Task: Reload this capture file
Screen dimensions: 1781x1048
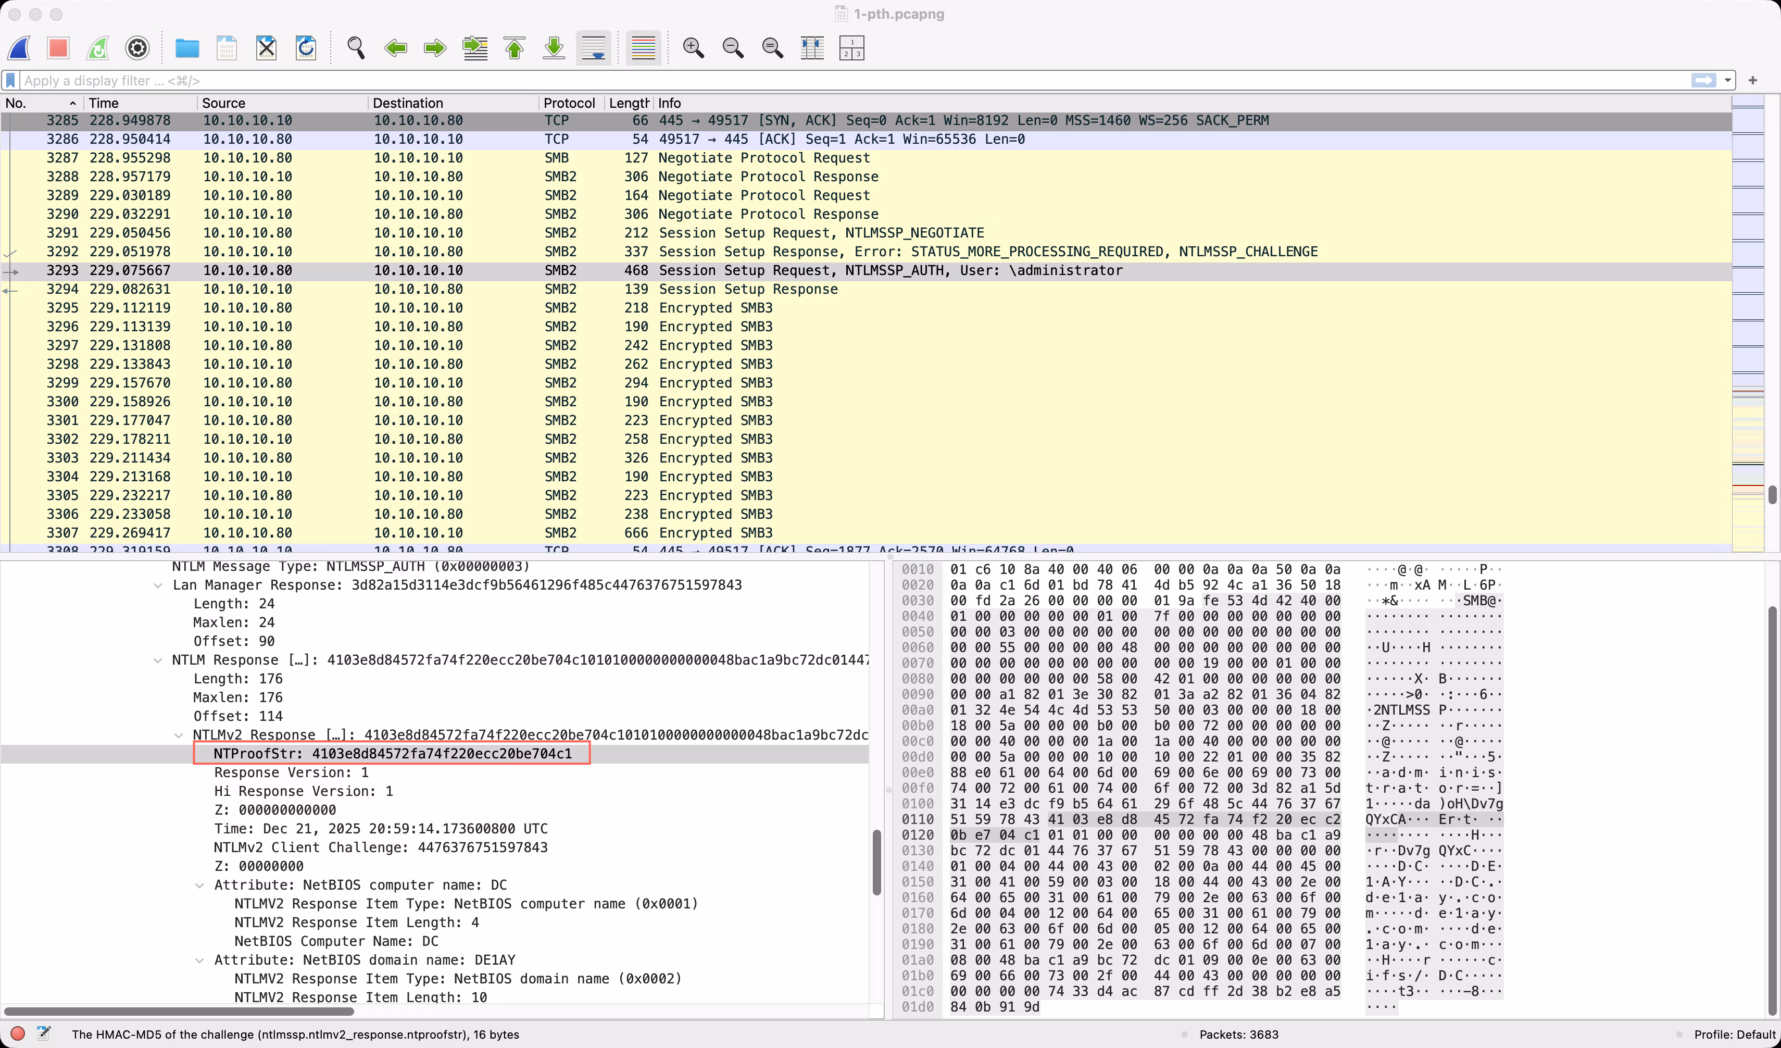Action: pos(306,48)
